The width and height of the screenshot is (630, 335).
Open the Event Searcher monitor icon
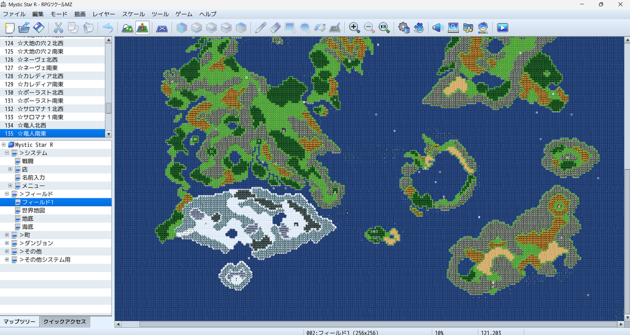click(x=453, y=27)
